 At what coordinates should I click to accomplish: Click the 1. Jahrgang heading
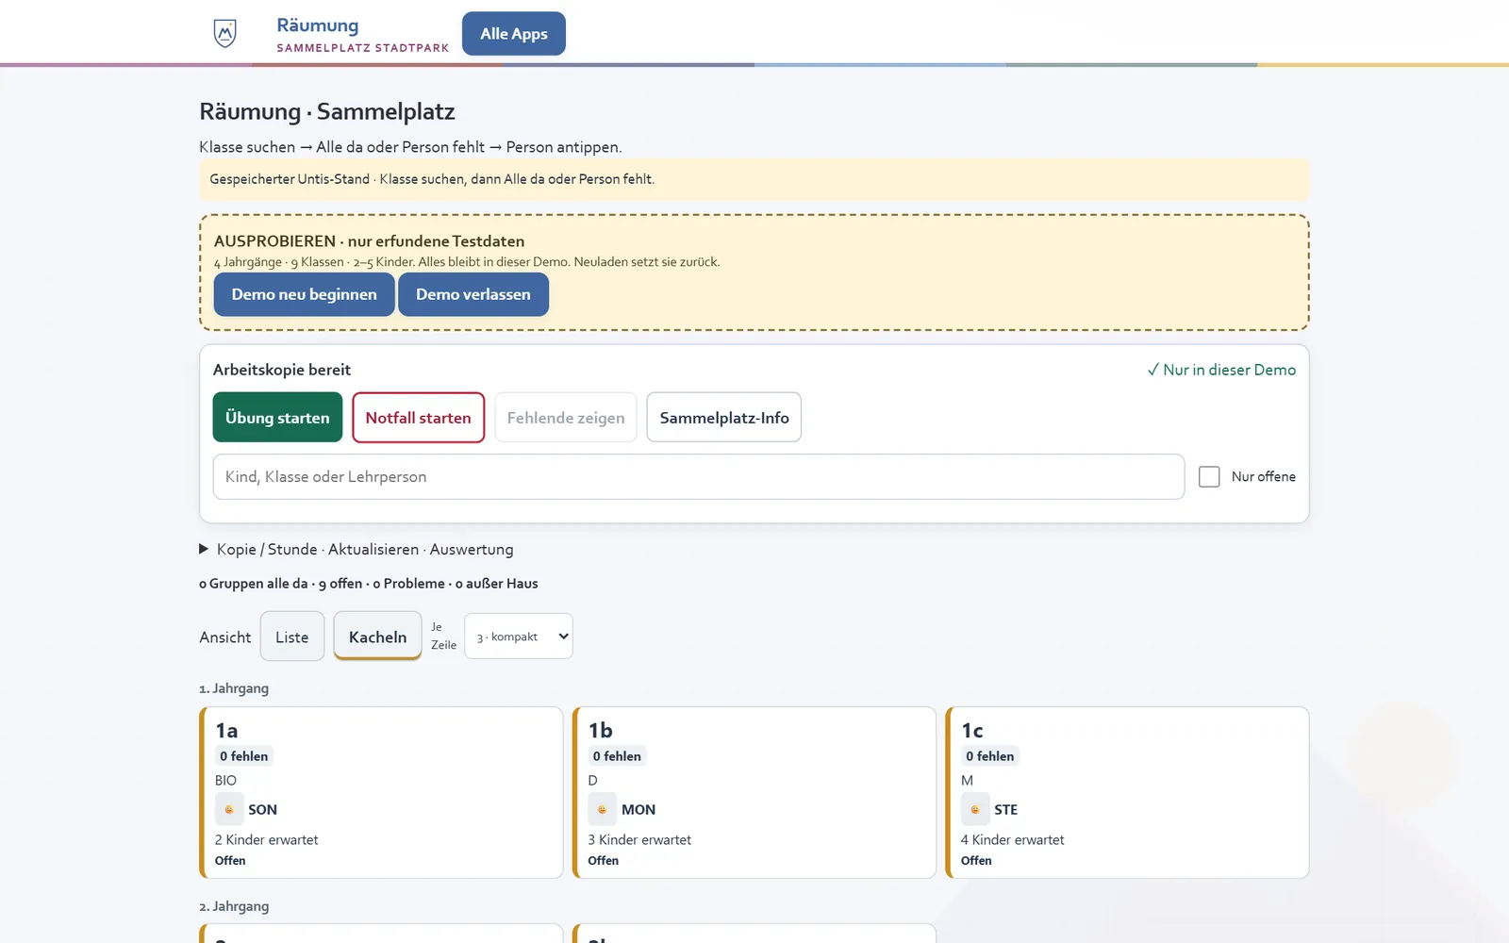click(x=234, y=688)
